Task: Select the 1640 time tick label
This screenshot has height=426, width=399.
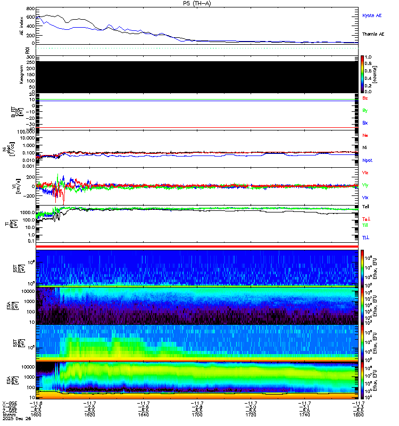Action: (x=143, y=415)
